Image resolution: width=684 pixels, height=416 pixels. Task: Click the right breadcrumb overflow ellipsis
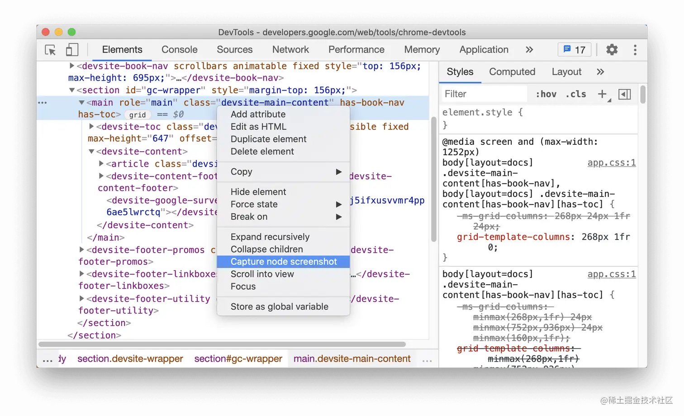[427, 360]
